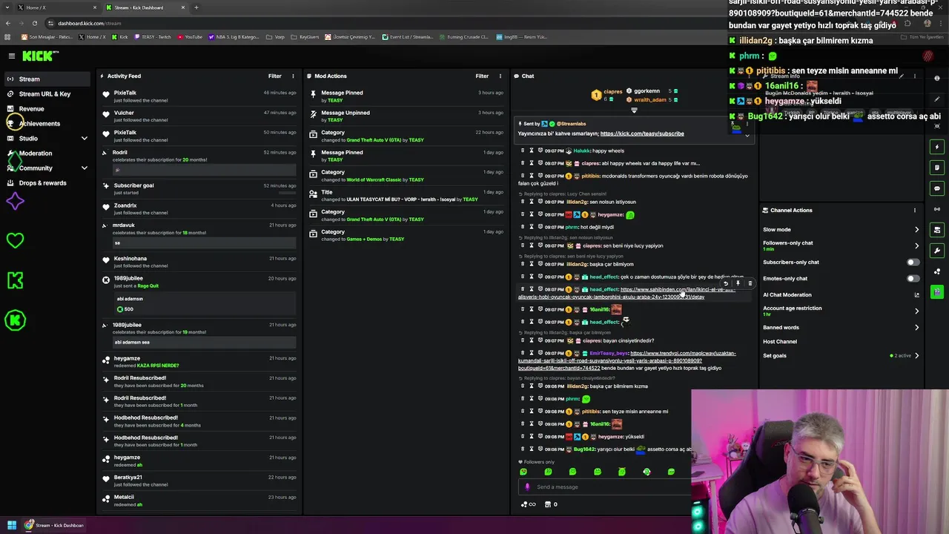Click the notes icon in right rail
This screenshot has height=534, width=949.
point(937,168)
